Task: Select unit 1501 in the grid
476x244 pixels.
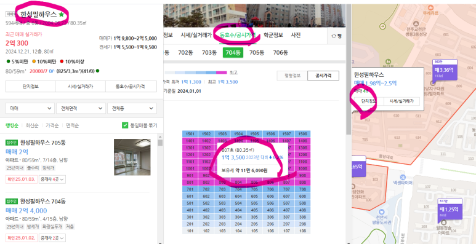Action: (190, 133)
